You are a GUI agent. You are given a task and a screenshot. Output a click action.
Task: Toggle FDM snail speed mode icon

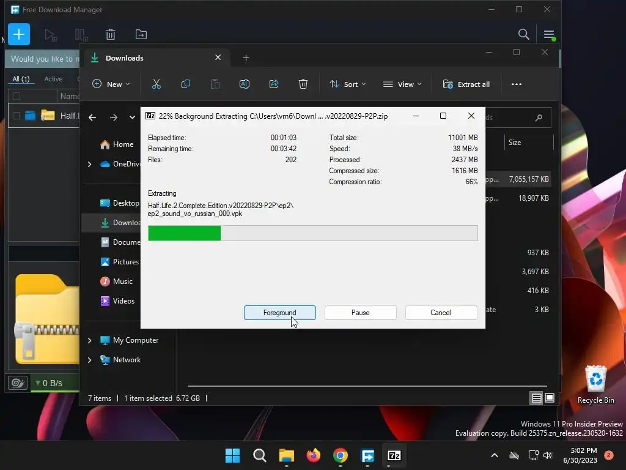(x=18, y=383)
